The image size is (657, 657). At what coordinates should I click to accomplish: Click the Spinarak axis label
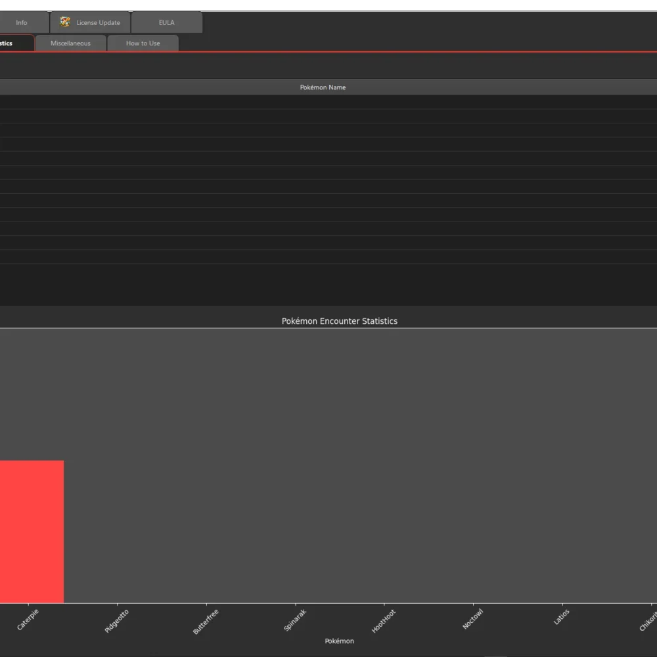295,620
